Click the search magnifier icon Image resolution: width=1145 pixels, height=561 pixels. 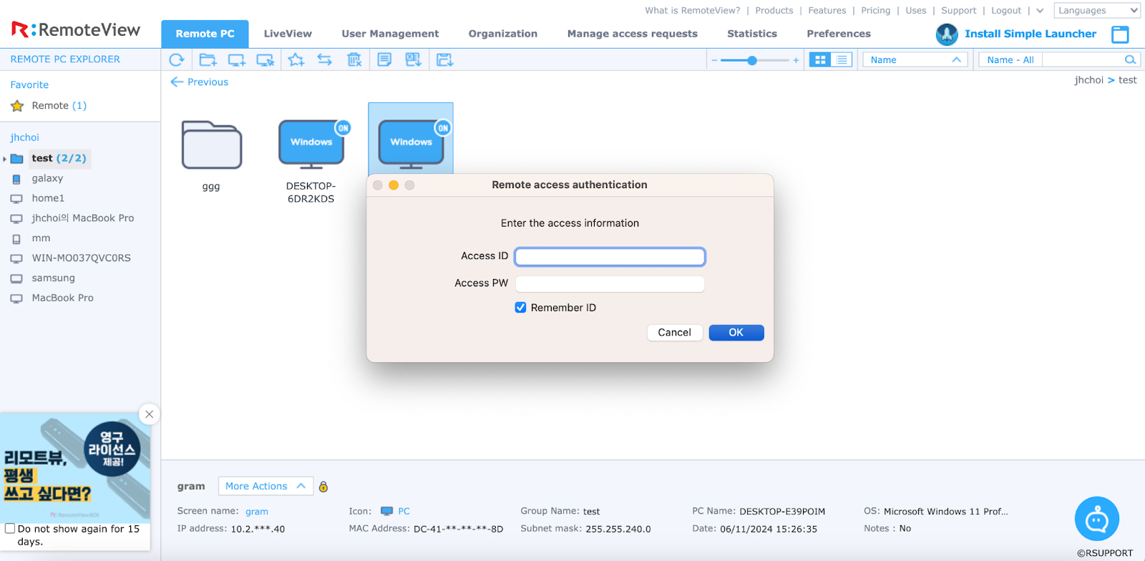point(1130,60)
